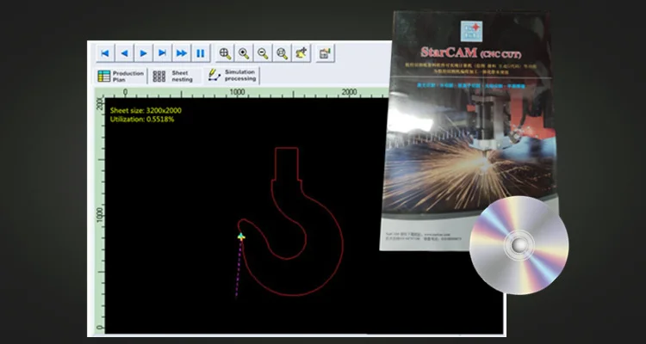Jump to the simulation start
Viewport: 646px width, 344px height.
105,53
